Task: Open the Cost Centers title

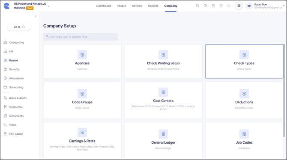Action: [163, 101]
